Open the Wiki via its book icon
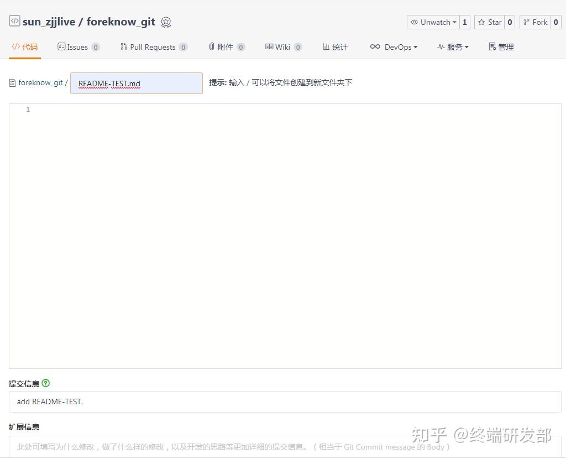Viewport: 566px width, 459px height. tap(269, 46)
